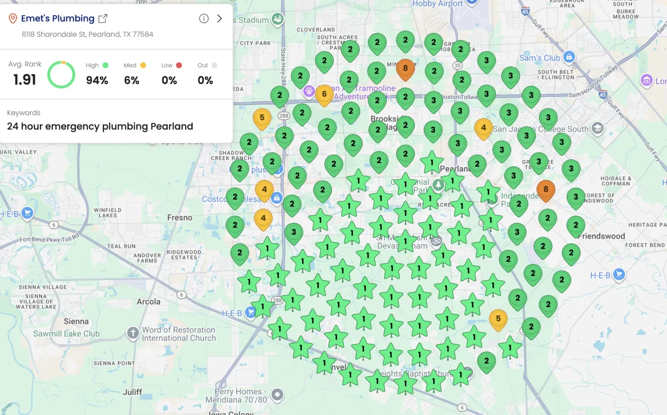Click the Sawmill Lake Club label
This screenshot has width=667, height=415.
coord(67,334)
